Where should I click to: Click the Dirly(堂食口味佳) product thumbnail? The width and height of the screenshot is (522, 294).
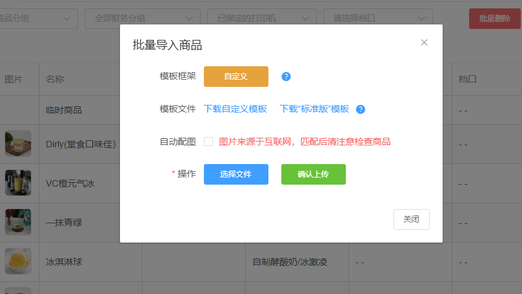click(x=18, y=143)
